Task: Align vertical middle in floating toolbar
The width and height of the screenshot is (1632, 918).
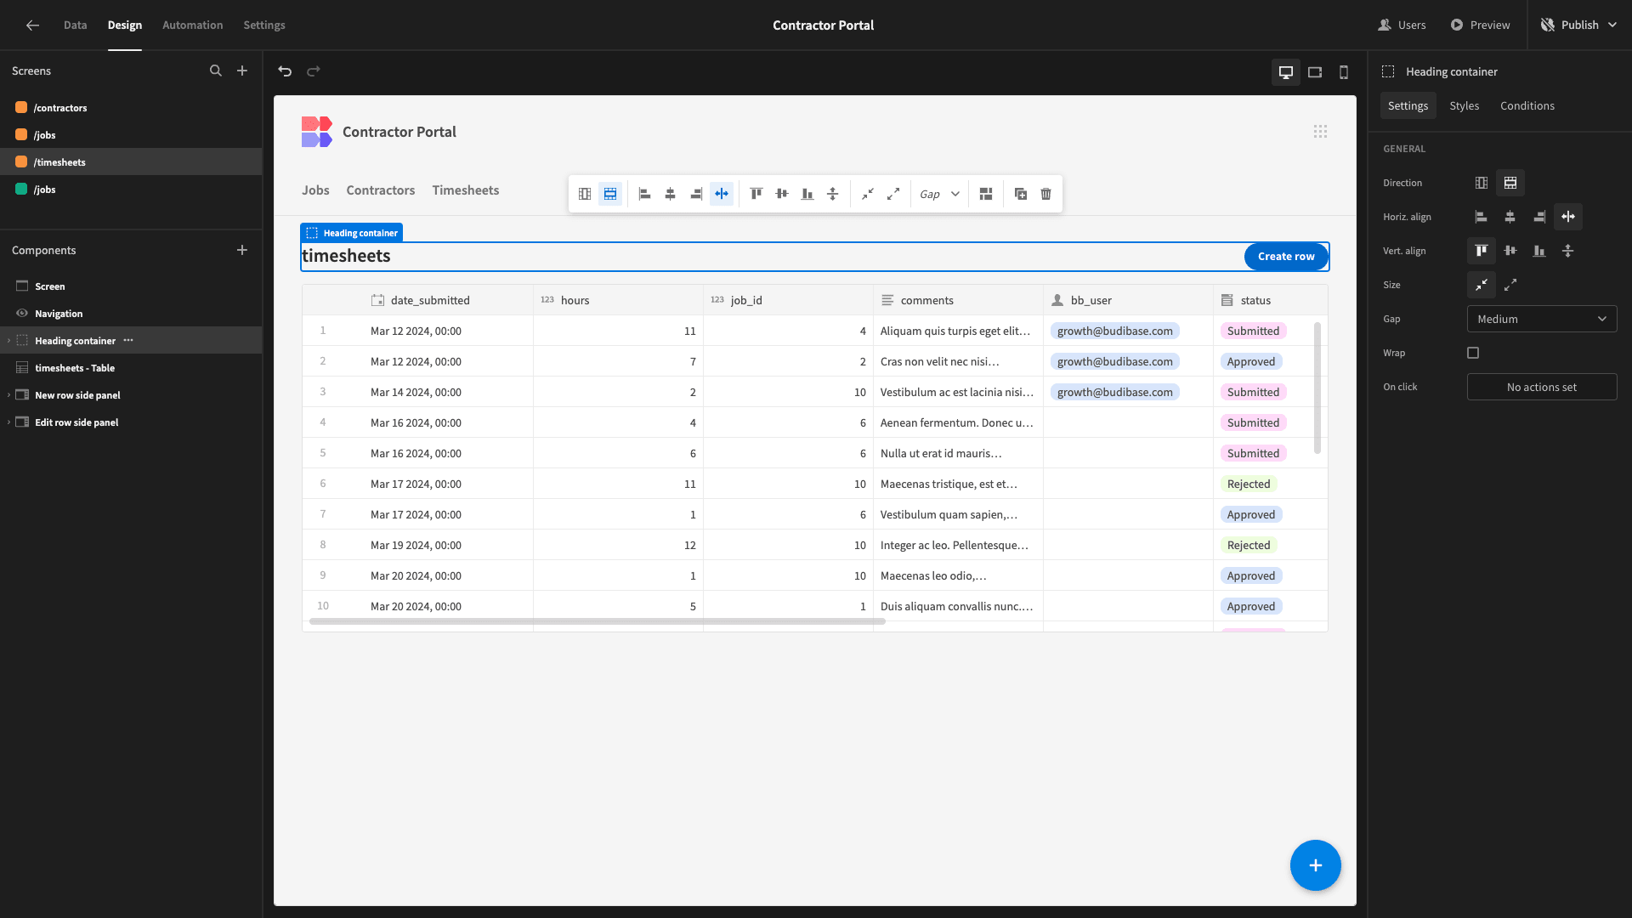Action: click(x=782, y=195)
